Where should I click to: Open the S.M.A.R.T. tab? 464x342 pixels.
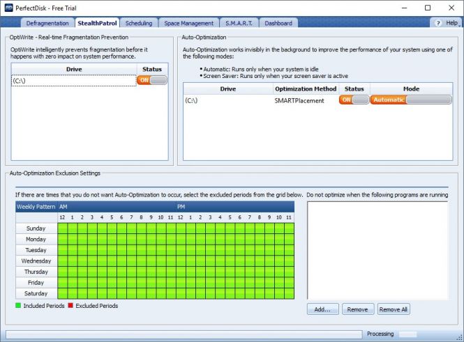239,23
